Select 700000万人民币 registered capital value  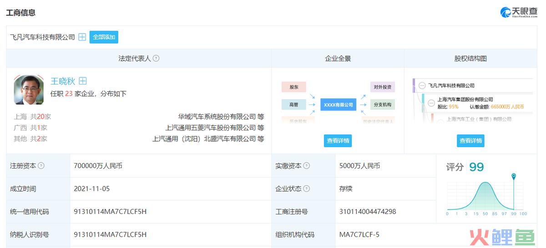pos(98,166)
